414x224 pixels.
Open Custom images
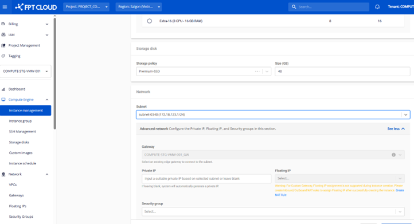(21, 153)
